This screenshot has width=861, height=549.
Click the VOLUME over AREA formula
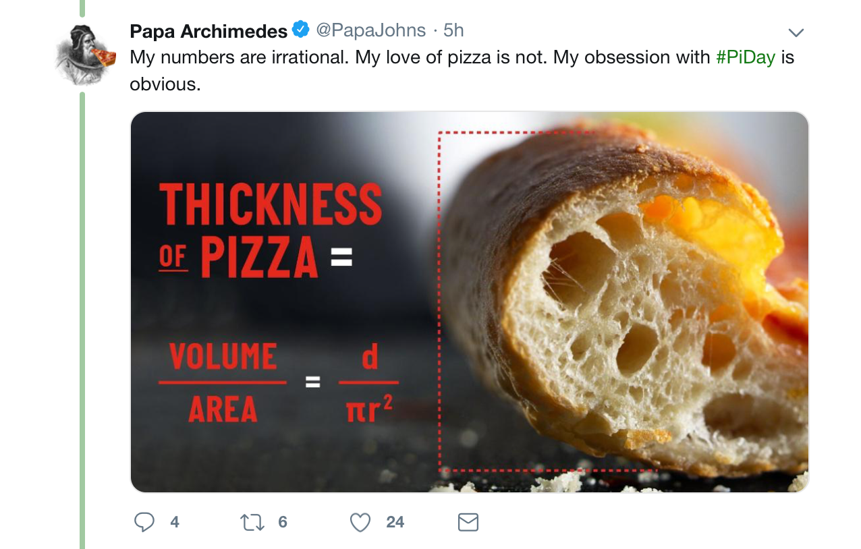tap(223, 382)
